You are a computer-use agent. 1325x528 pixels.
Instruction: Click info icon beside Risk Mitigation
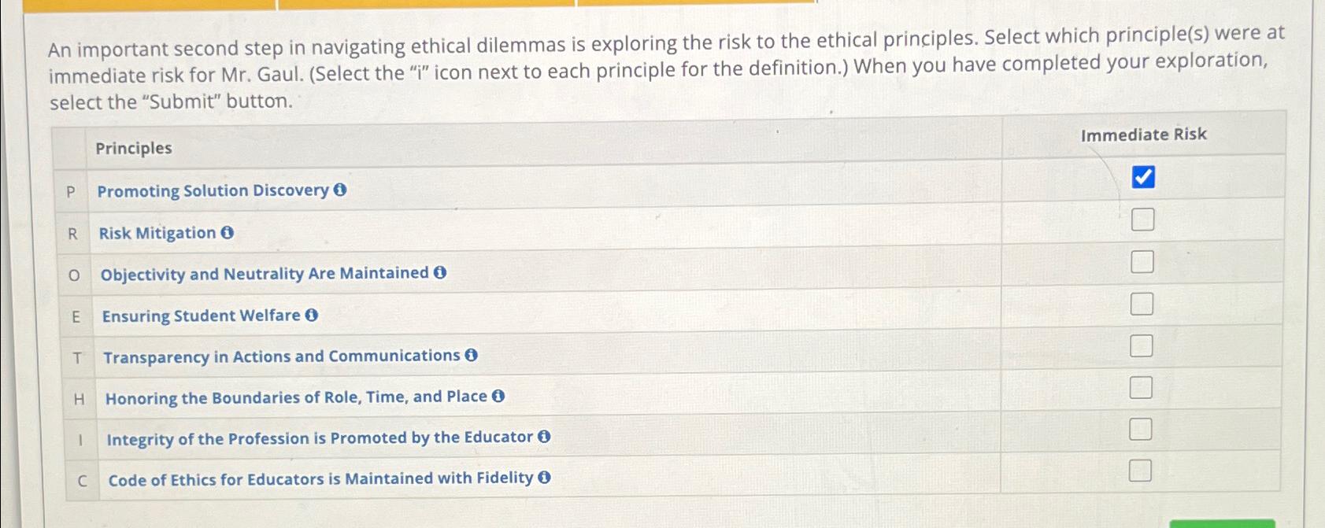pos(228,232)
